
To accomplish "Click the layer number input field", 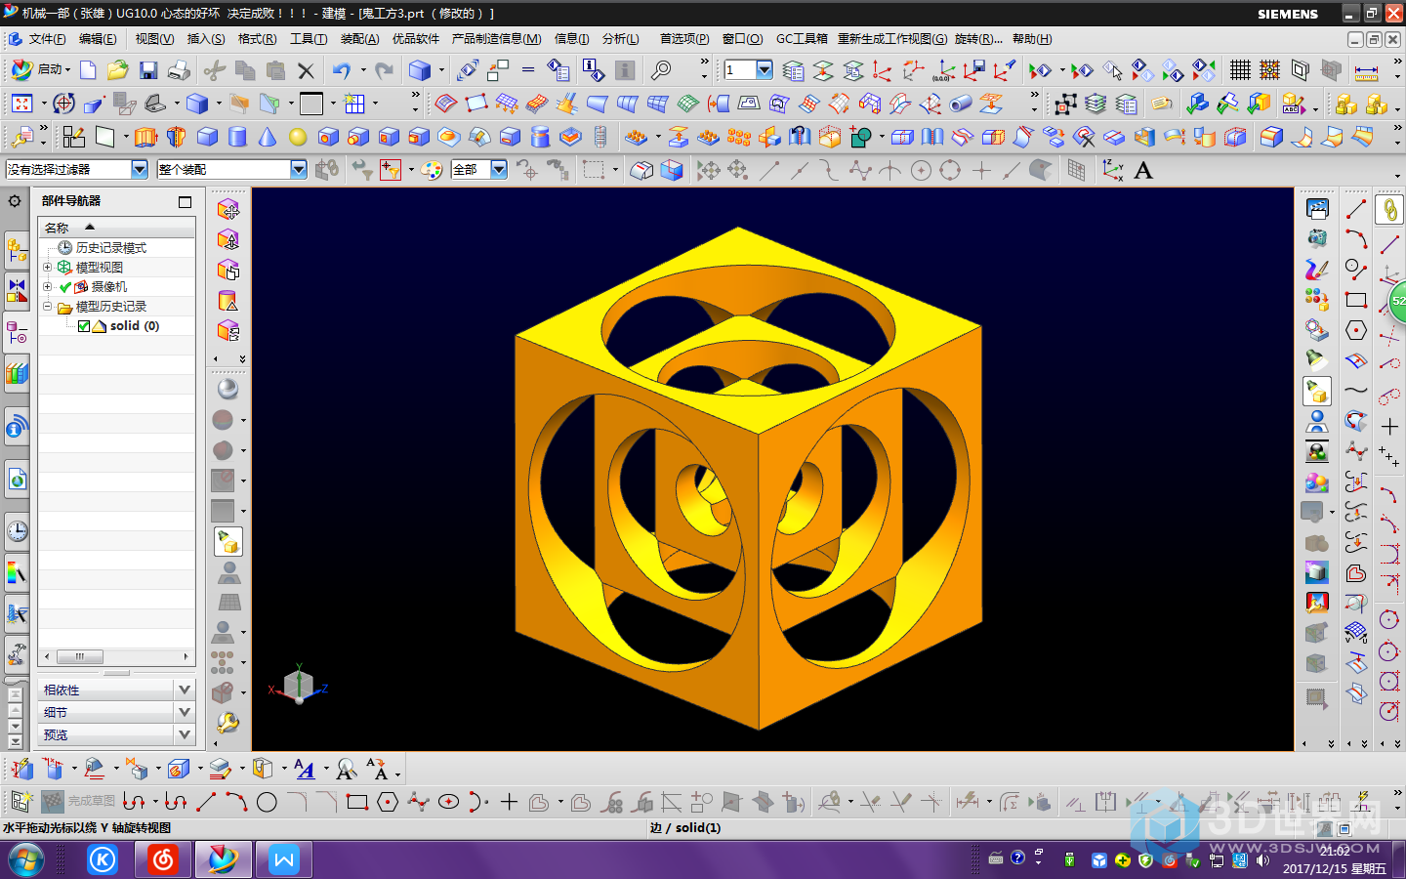I will tap(739, 70).
